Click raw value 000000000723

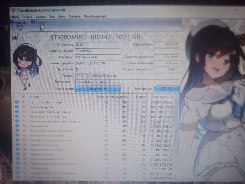pyautogui.click(x=162, y=112)
